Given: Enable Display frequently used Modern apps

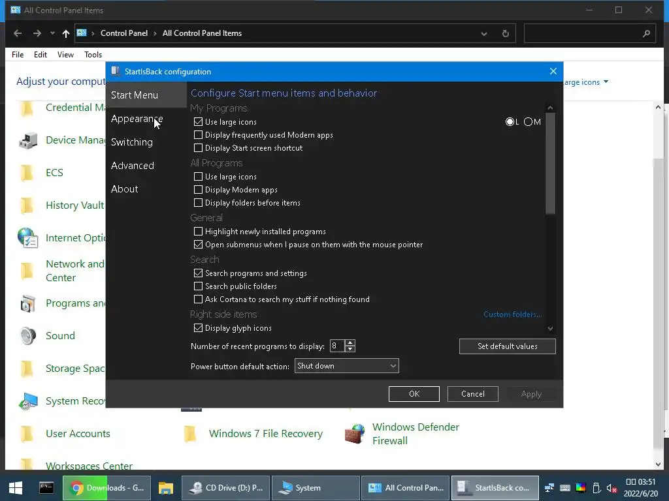Looking at the screenshot, I should click(198, 135).
